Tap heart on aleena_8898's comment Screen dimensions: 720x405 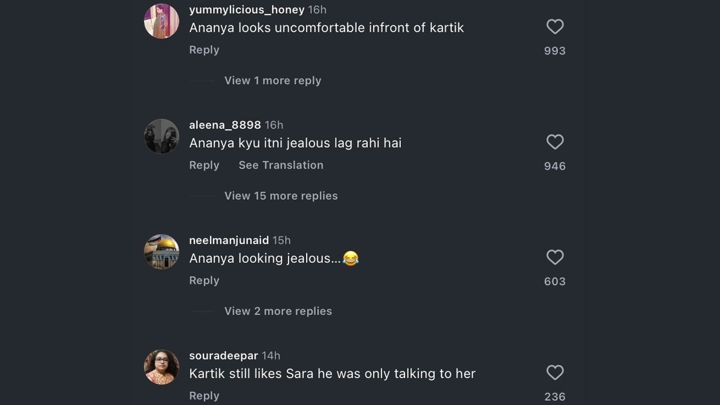click(555, 142)
